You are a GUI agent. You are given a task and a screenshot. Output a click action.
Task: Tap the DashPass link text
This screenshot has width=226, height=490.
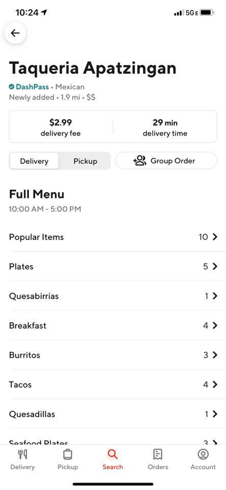pyautogui.click(x=33, y=87)
